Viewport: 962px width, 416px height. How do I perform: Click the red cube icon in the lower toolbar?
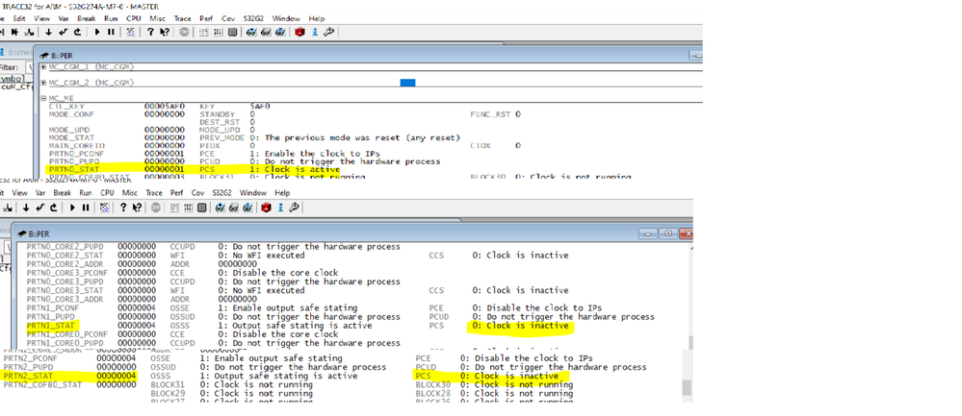[267, 208]
